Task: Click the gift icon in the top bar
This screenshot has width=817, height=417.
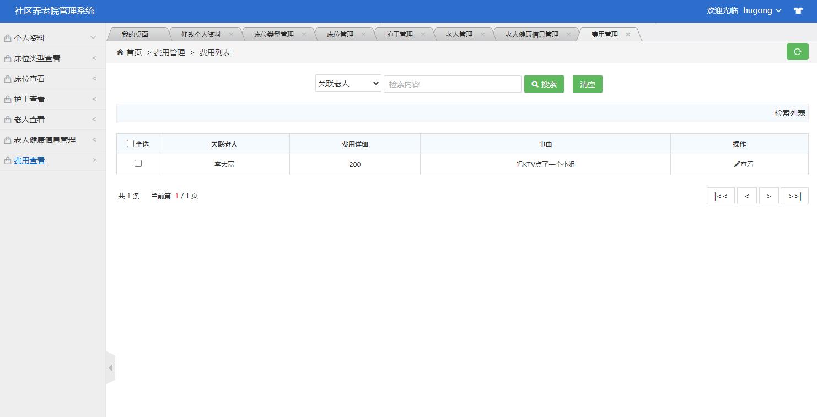Action: pos(798,10)
